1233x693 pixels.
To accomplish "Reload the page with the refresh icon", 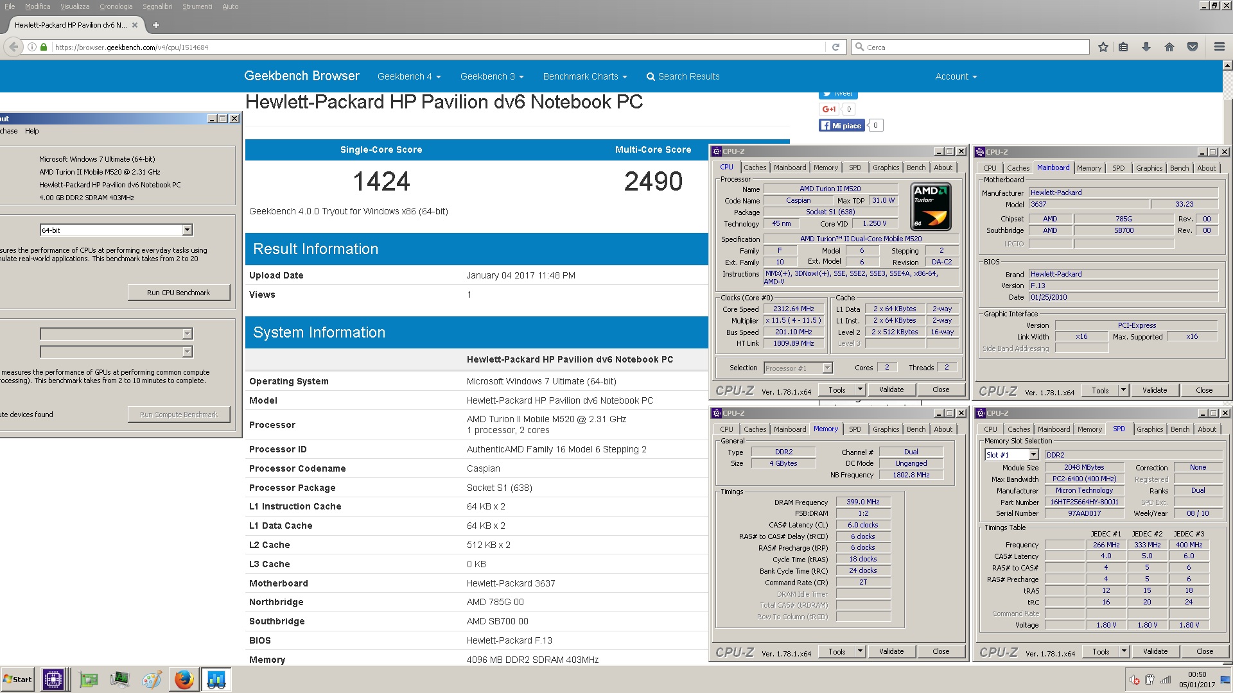I will (835, 47).
